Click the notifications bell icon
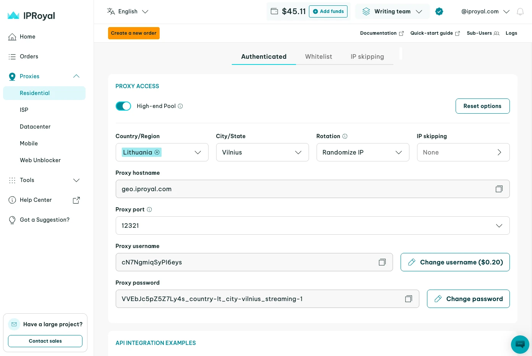The image size is (532, 356). [x=520, y=11]
